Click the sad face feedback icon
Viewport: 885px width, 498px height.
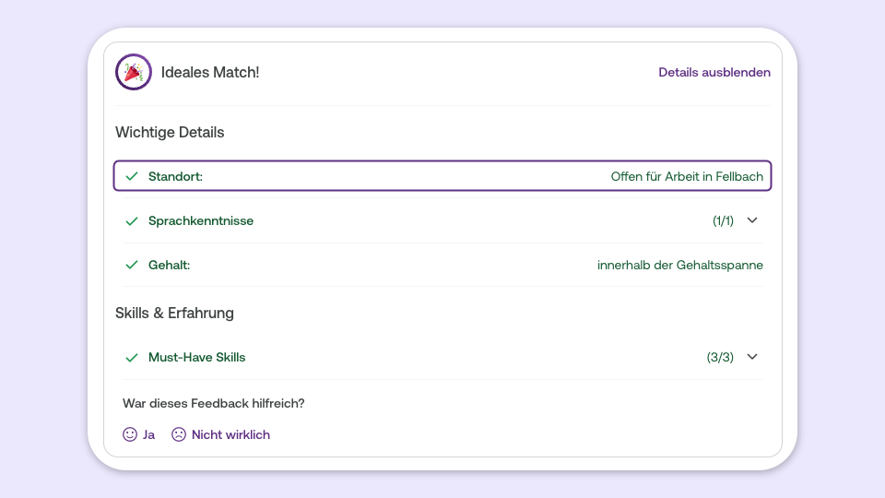(x=179, y=434)
